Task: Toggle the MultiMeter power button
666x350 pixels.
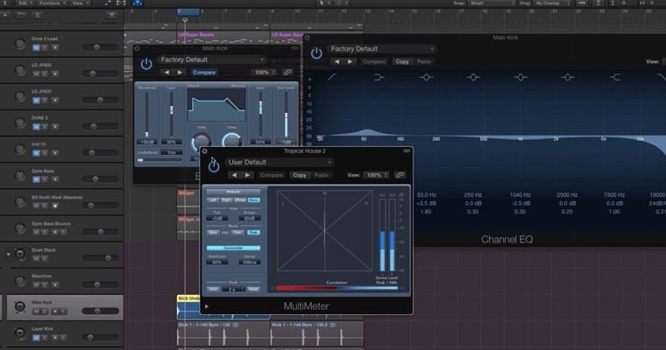Action: [x=214, y=167]
